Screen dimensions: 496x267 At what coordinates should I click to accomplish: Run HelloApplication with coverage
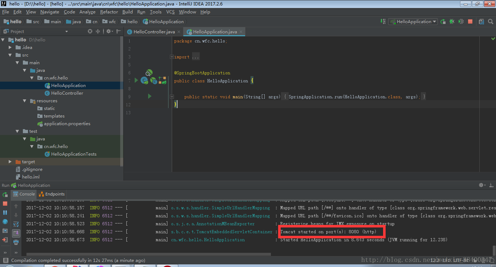point(461,22)
